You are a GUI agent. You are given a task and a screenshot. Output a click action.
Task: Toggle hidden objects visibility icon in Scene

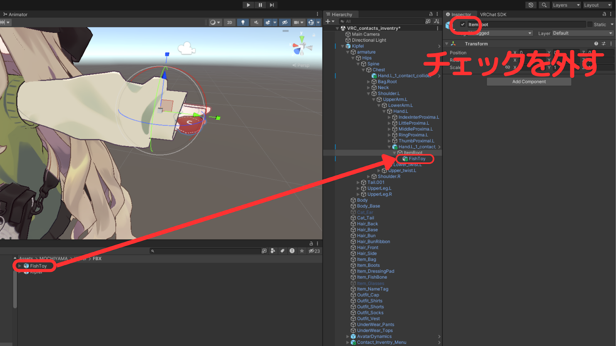(x=285, y=22)
